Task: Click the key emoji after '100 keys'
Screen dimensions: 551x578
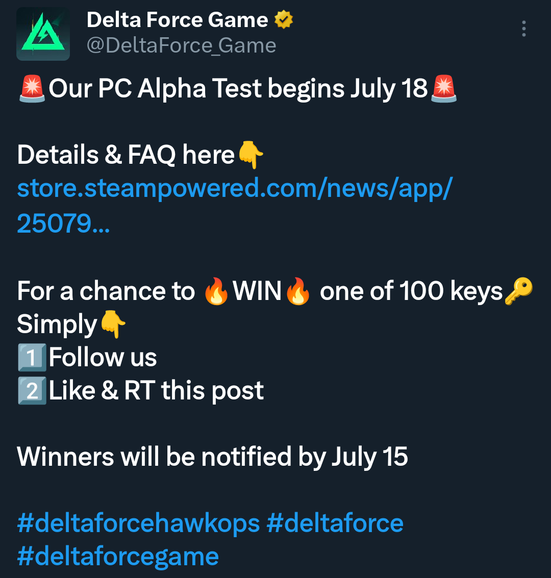Action: tap(518, 291)
